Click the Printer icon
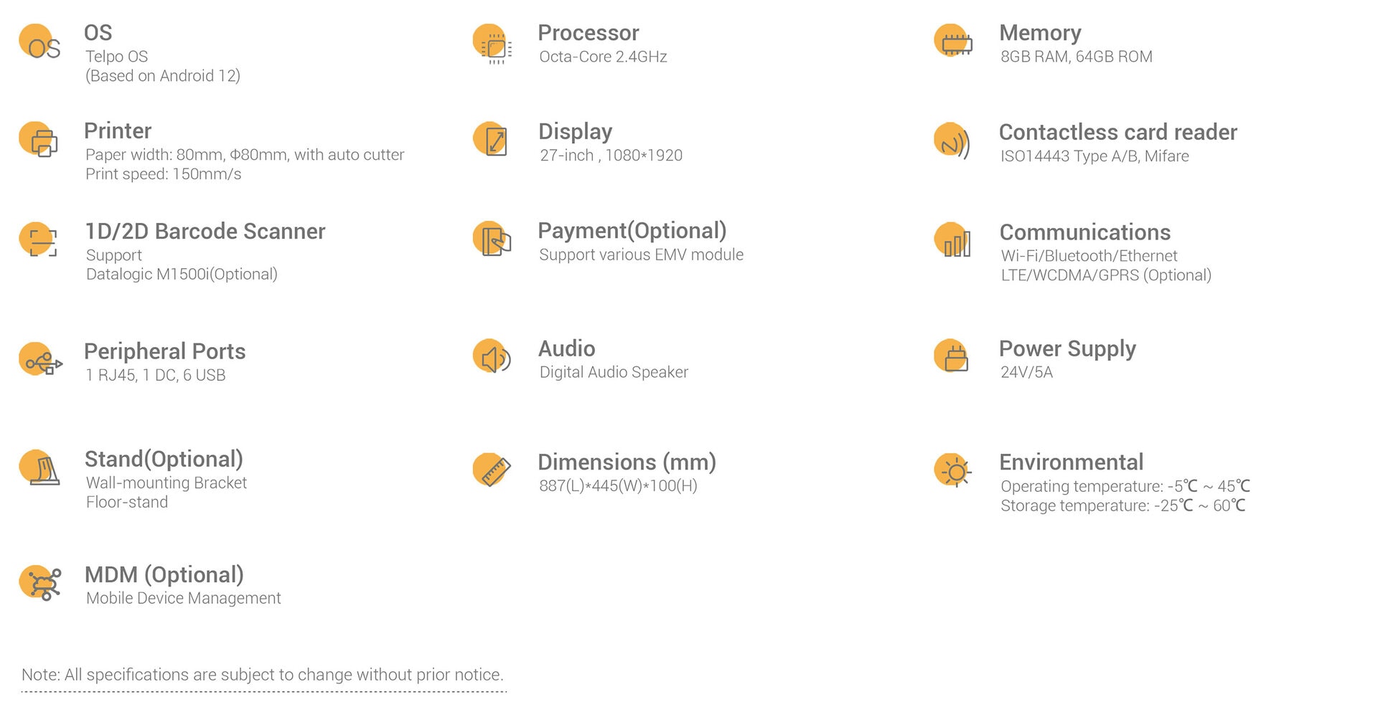This screenshot has height=712, width=1378. 39,140
